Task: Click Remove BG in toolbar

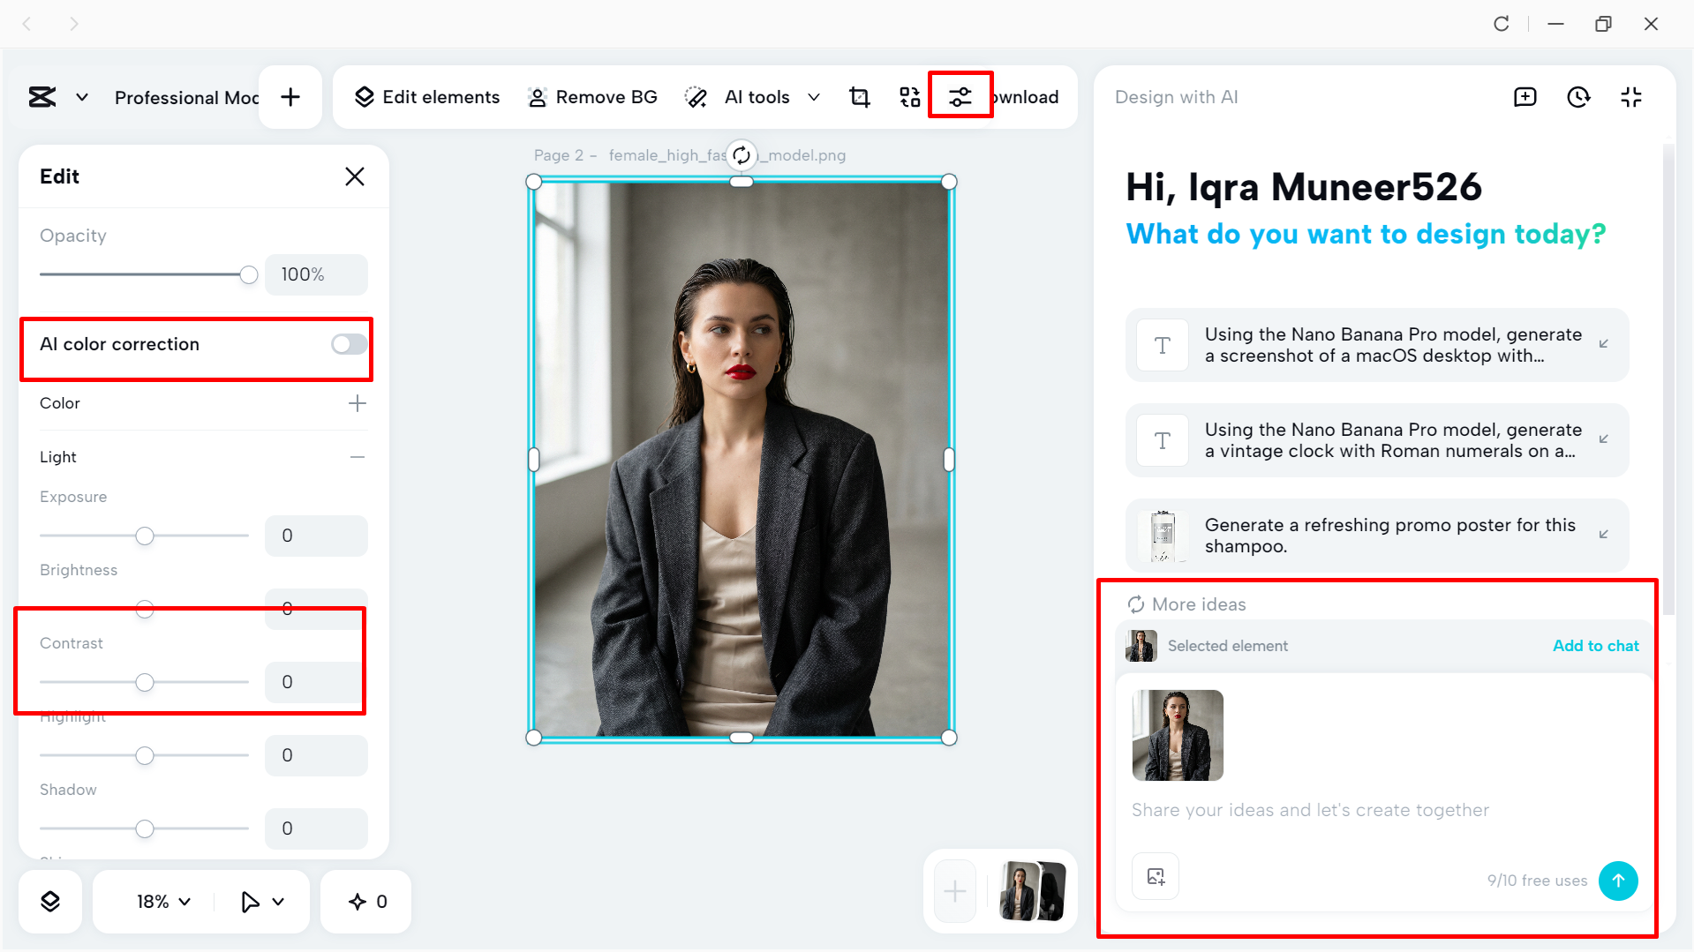Action: pos(592,97)
